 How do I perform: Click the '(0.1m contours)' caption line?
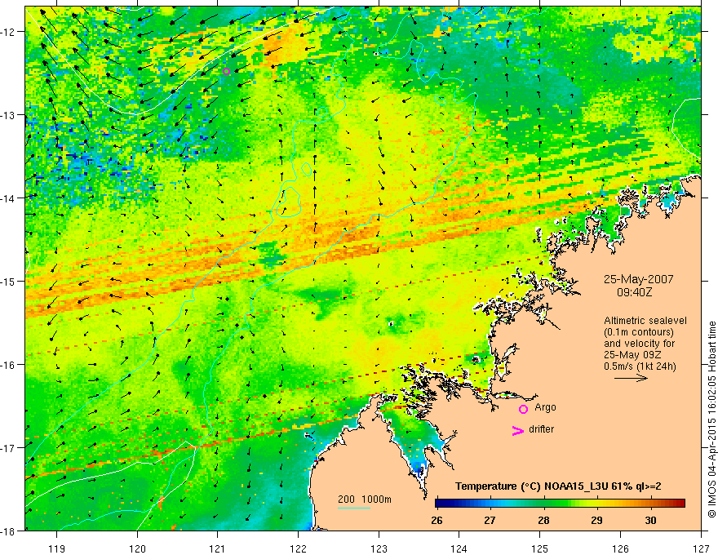(x=639, y=332)
